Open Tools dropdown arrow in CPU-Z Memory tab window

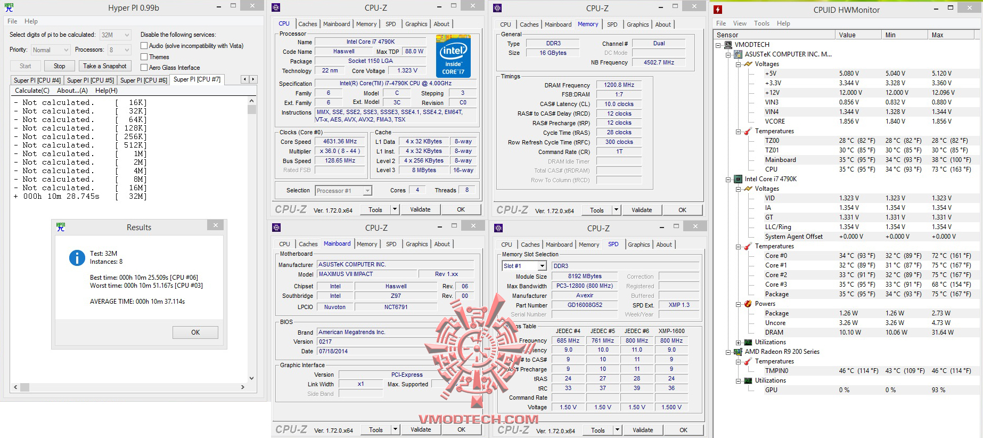[x=616, y=210]
